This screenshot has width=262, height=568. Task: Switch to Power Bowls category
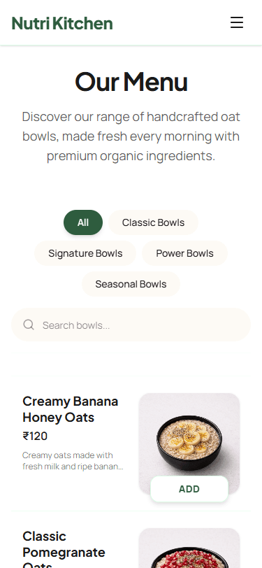click(184, 253)
